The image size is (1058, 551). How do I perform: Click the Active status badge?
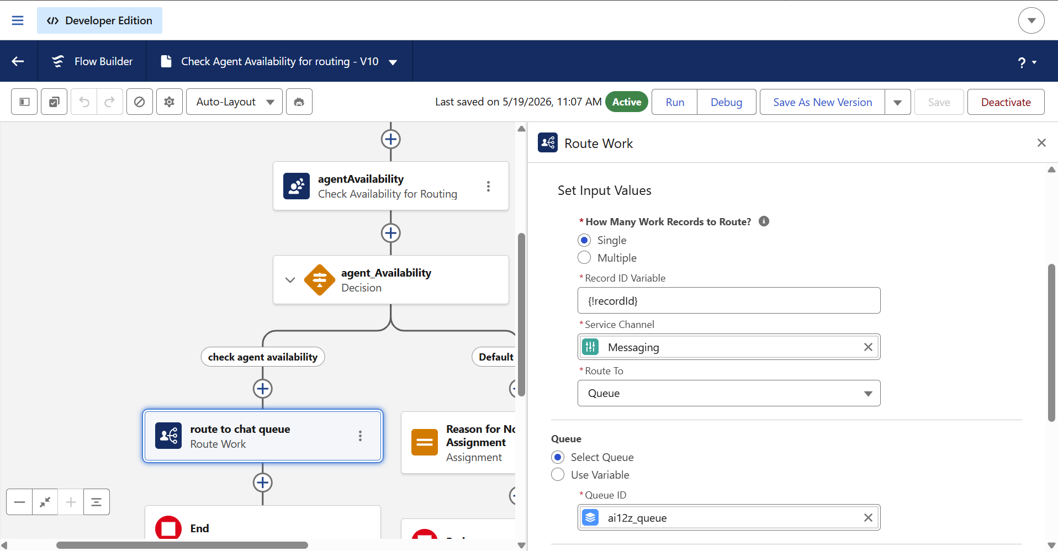pyautogui.click(x=627, y=102)
